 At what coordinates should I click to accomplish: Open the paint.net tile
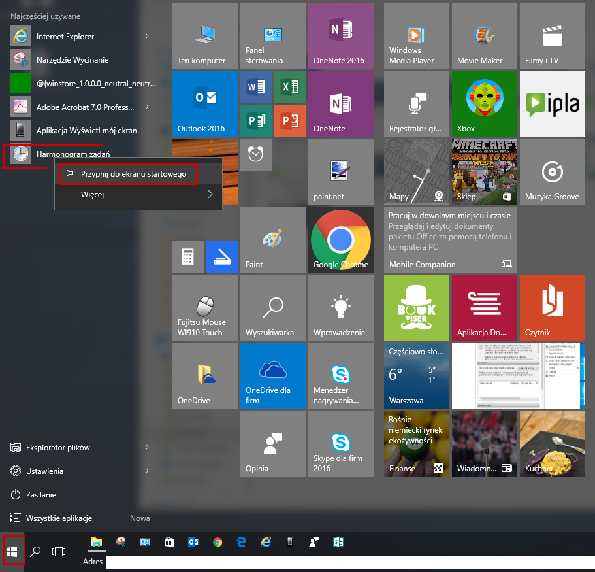340,172
